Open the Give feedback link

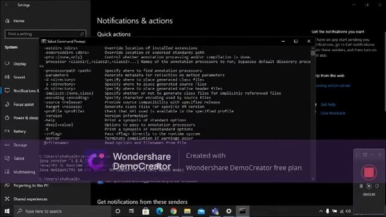pos(332,113)
